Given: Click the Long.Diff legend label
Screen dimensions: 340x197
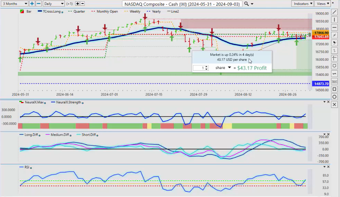Looking at the screenshot, I should click(x=31, y=135).
